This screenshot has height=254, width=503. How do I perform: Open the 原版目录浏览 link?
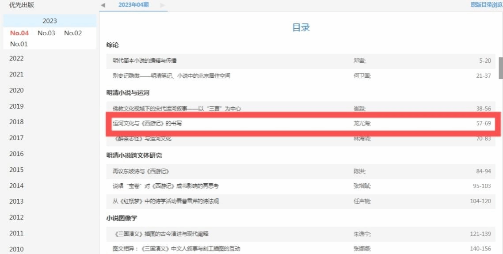tap(486, 5)
